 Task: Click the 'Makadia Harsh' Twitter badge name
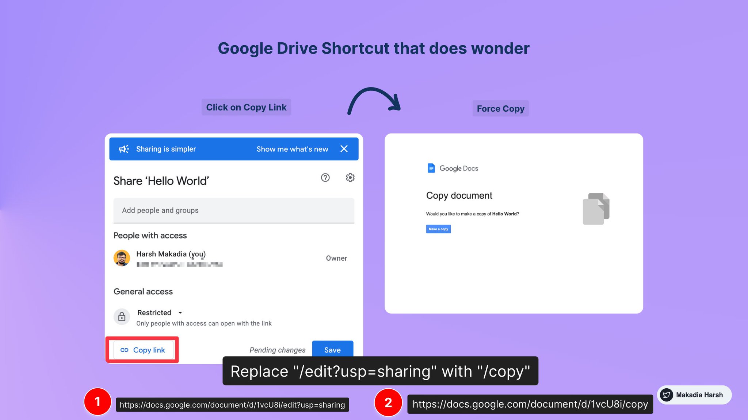pos(699,395)
